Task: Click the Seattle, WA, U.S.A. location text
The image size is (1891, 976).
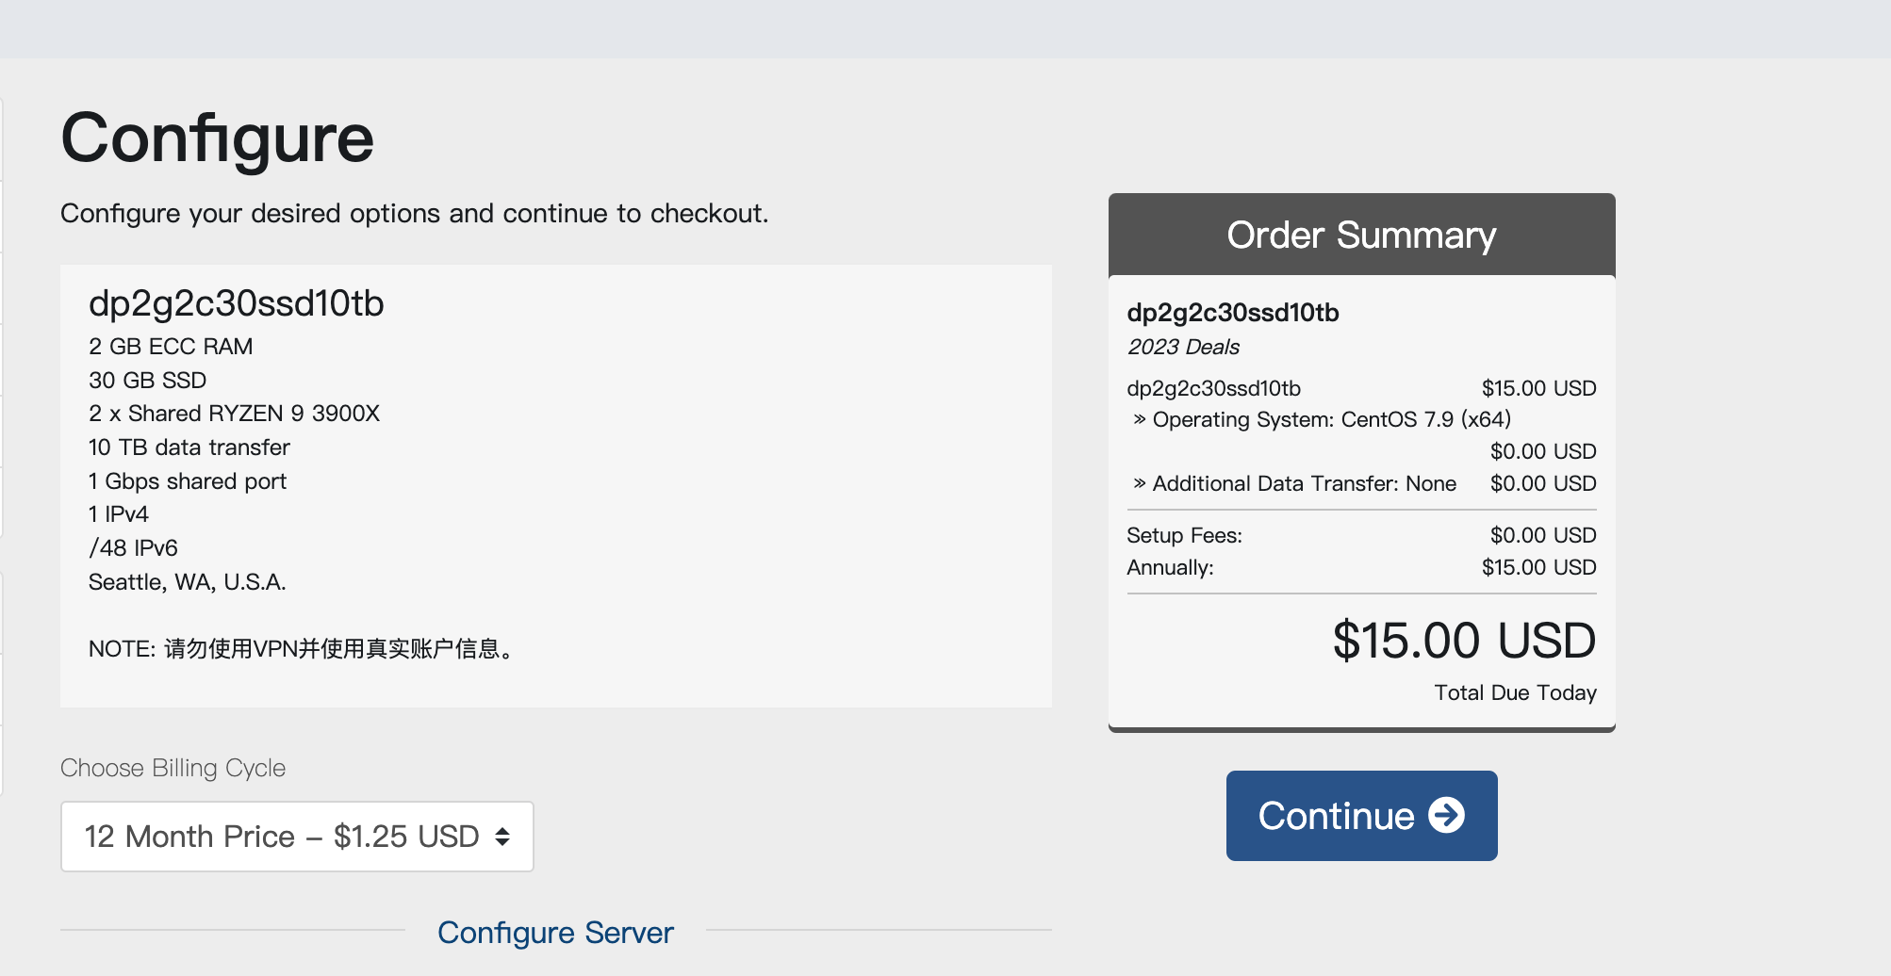Action: (x=187, y=582)
